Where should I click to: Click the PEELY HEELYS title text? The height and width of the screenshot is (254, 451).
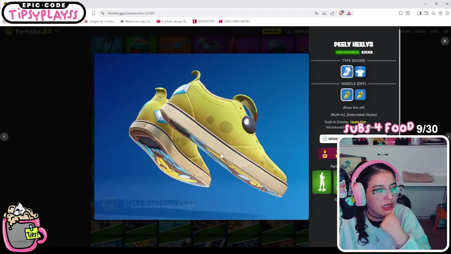[x=353, y=44]
